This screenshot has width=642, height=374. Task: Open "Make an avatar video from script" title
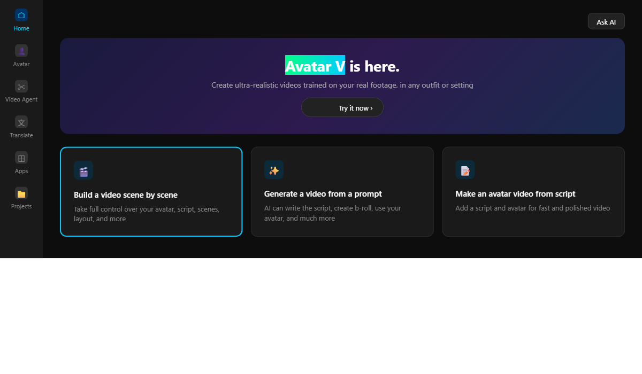[515, 194]
